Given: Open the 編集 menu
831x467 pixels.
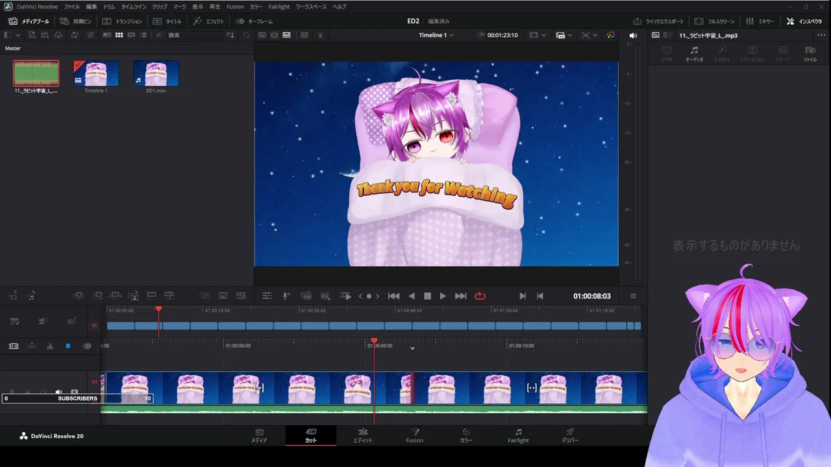Looking at the screenshot, I should (92, 6).
